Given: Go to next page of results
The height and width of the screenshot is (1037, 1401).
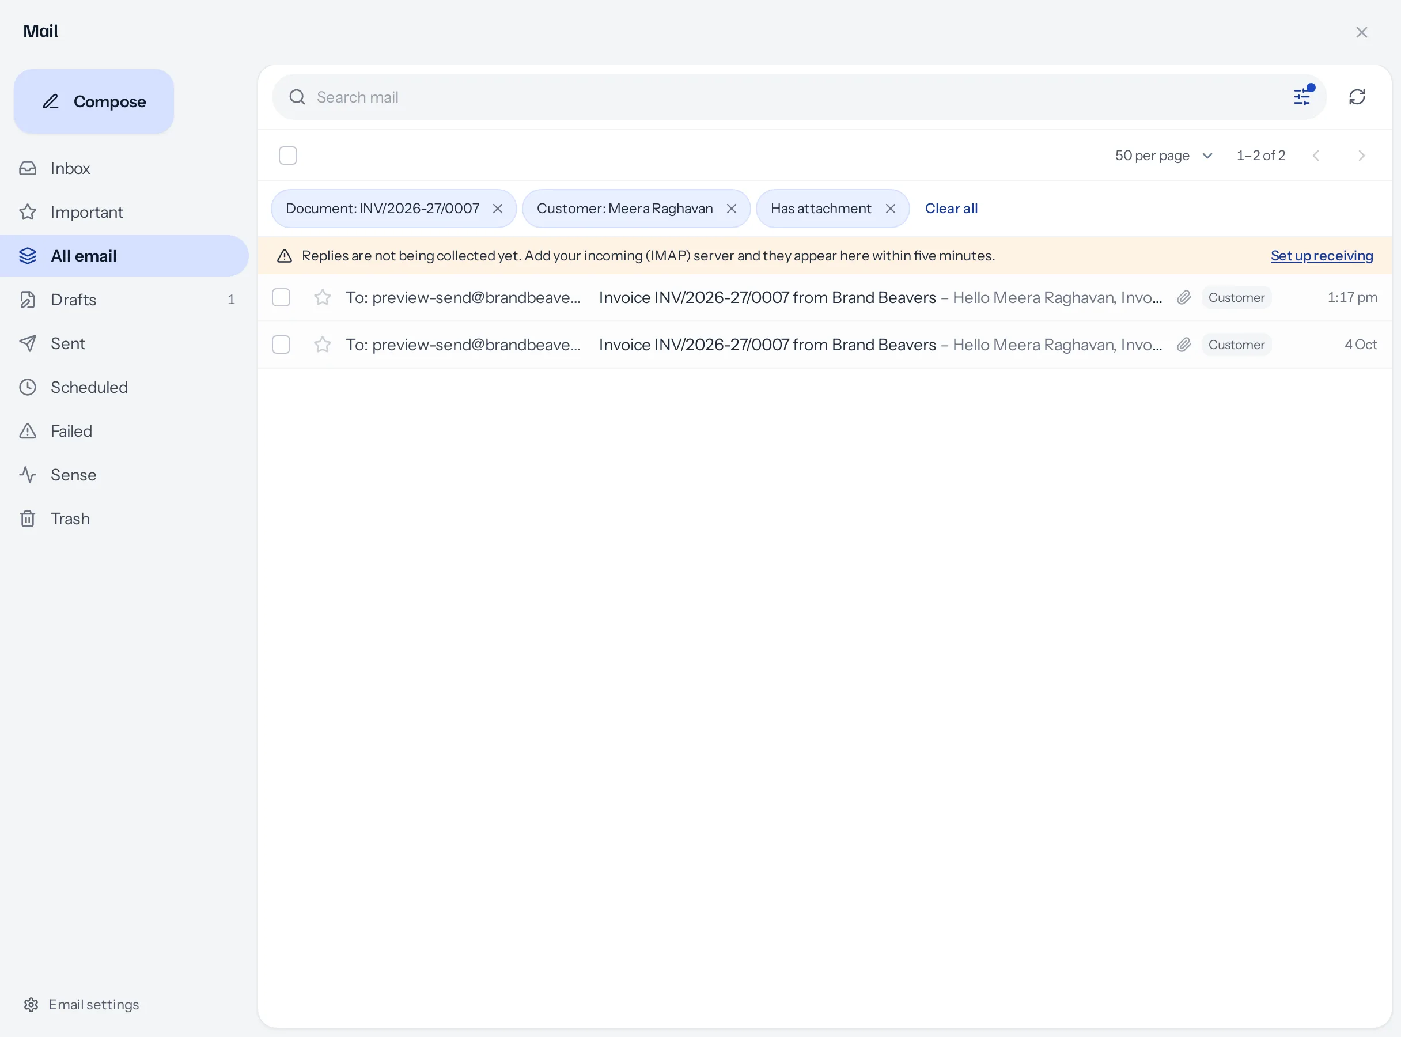Looking at the screenshot, I should 1361,155.
